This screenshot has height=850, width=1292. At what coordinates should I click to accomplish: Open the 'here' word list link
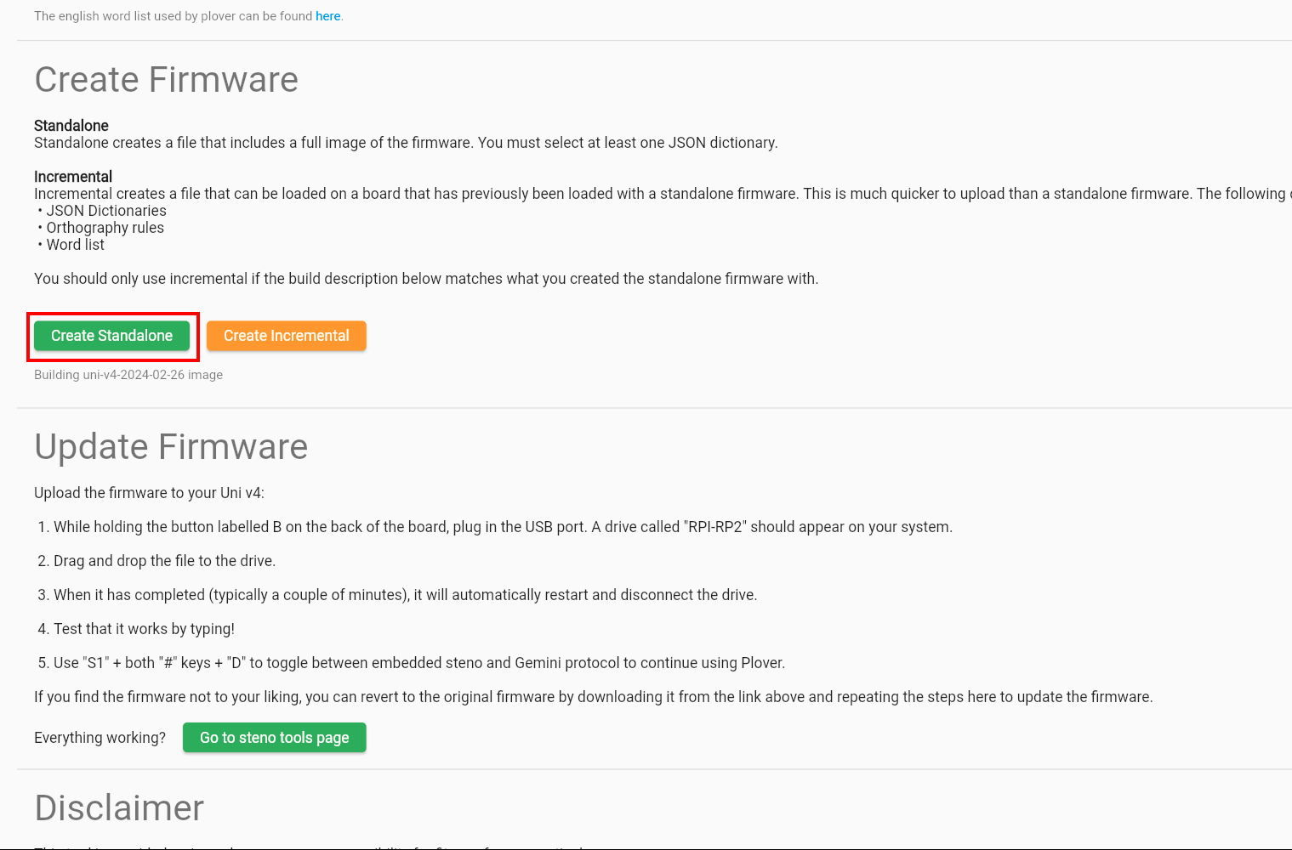[x=327, y=16]
